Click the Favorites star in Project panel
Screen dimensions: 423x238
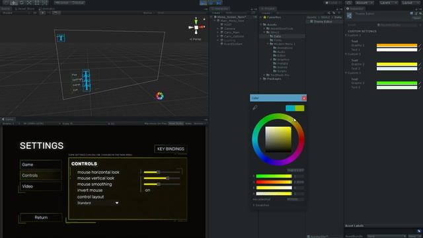click(x=264, y=17)
